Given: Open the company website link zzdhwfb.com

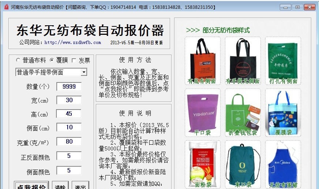Looking at the screenshot, I should click(73, 42).
